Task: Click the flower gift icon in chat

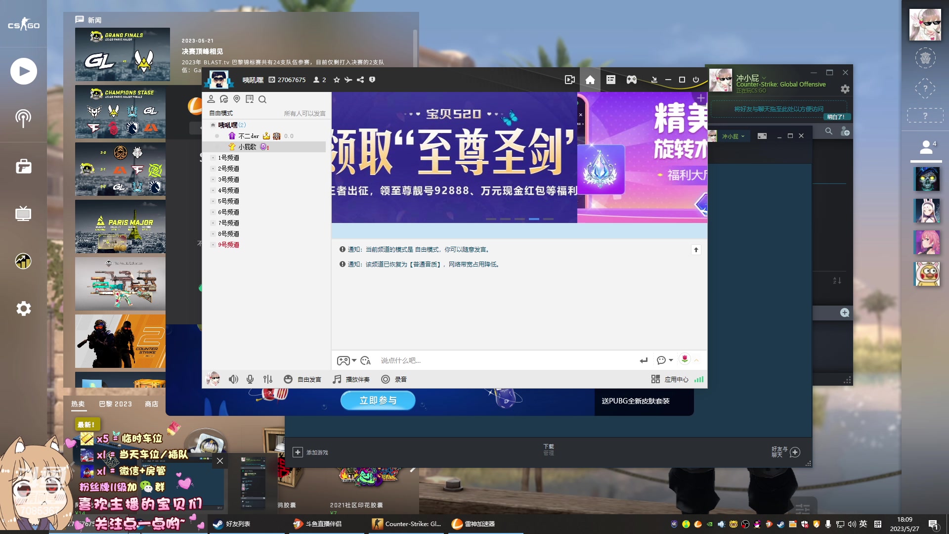Action: (685, 359)
